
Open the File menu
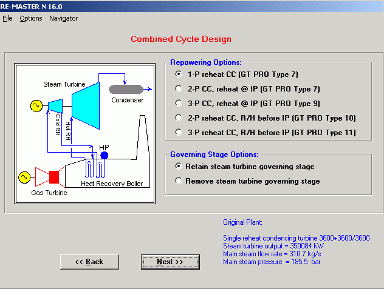click(7, 18)
